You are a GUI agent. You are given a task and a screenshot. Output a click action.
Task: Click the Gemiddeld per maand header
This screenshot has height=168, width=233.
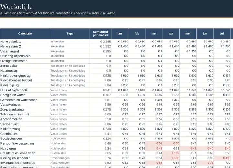coord(100,34)
